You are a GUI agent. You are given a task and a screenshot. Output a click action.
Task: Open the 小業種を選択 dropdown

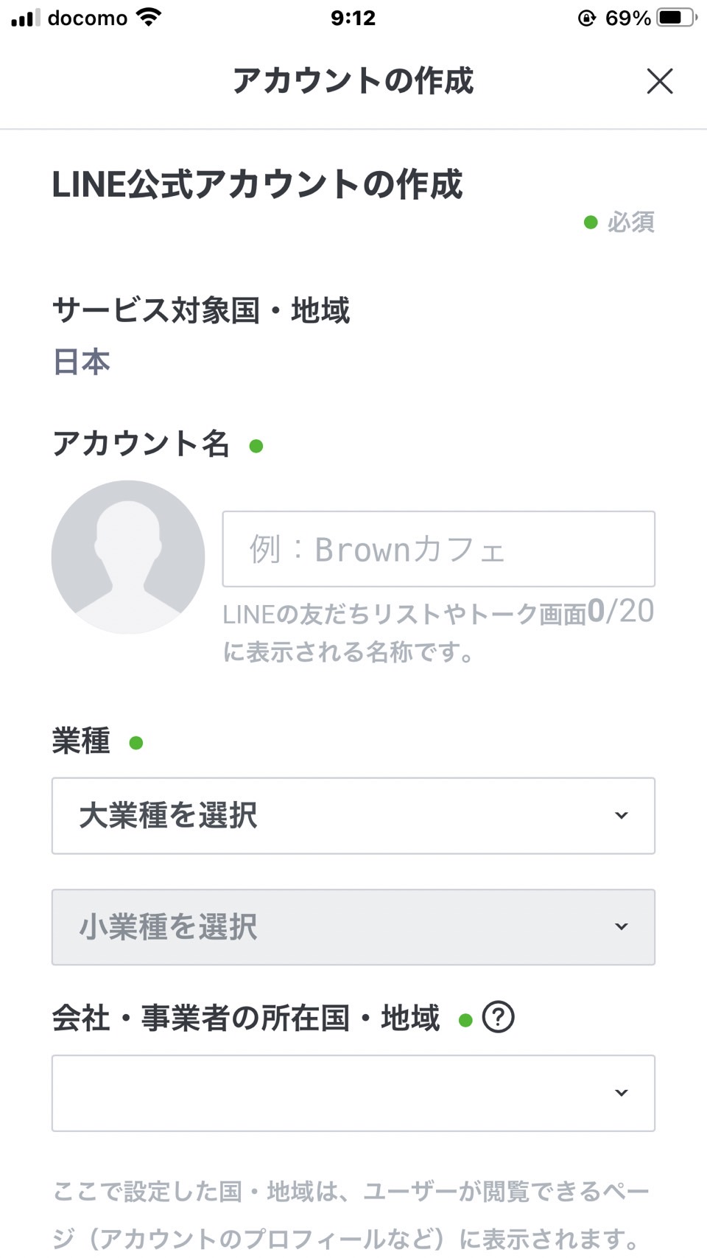(353, 927)
